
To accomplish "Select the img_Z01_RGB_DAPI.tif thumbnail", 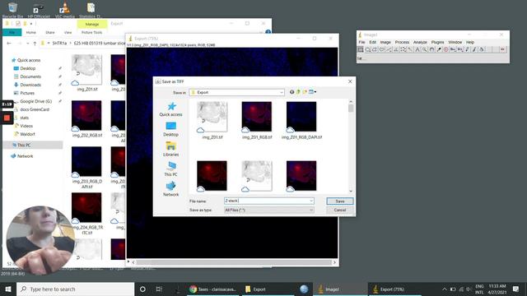I will [x=301, y=120].
